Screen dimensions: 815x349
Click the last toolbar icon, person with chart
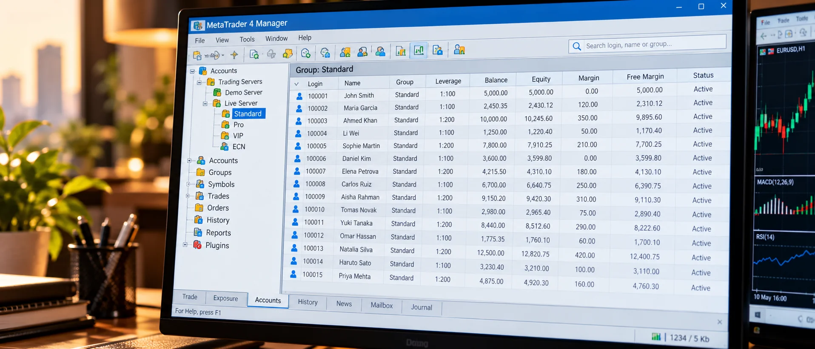point(459,50)
